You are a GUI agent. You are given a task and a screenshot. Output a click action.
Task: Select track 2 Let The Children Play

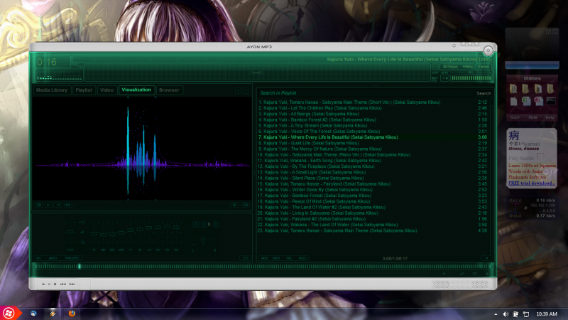tap(372, 108)
